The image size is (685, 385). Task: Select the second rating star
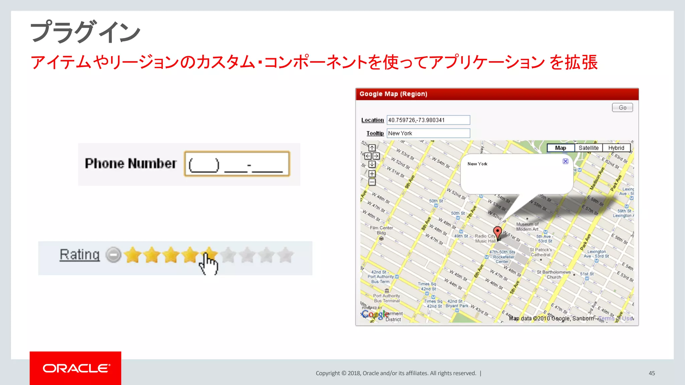[x=152, y=255]
